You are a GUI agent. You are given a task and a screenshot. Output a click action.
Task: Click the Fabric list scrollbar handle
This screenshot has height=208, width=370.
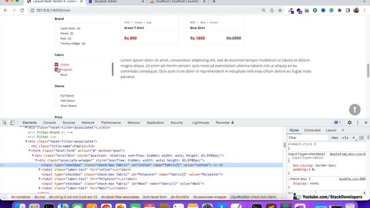pos(113,69)
